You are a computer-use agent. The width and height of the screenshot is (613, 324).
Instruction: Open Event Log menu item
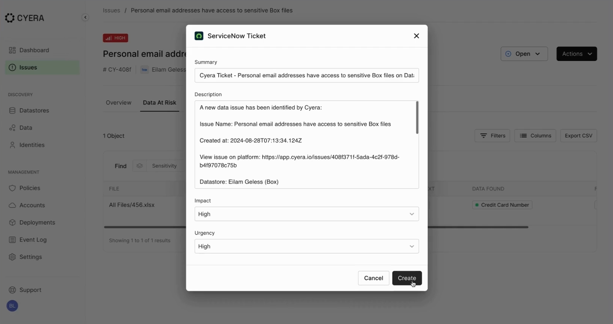click(x=42, y=240)
